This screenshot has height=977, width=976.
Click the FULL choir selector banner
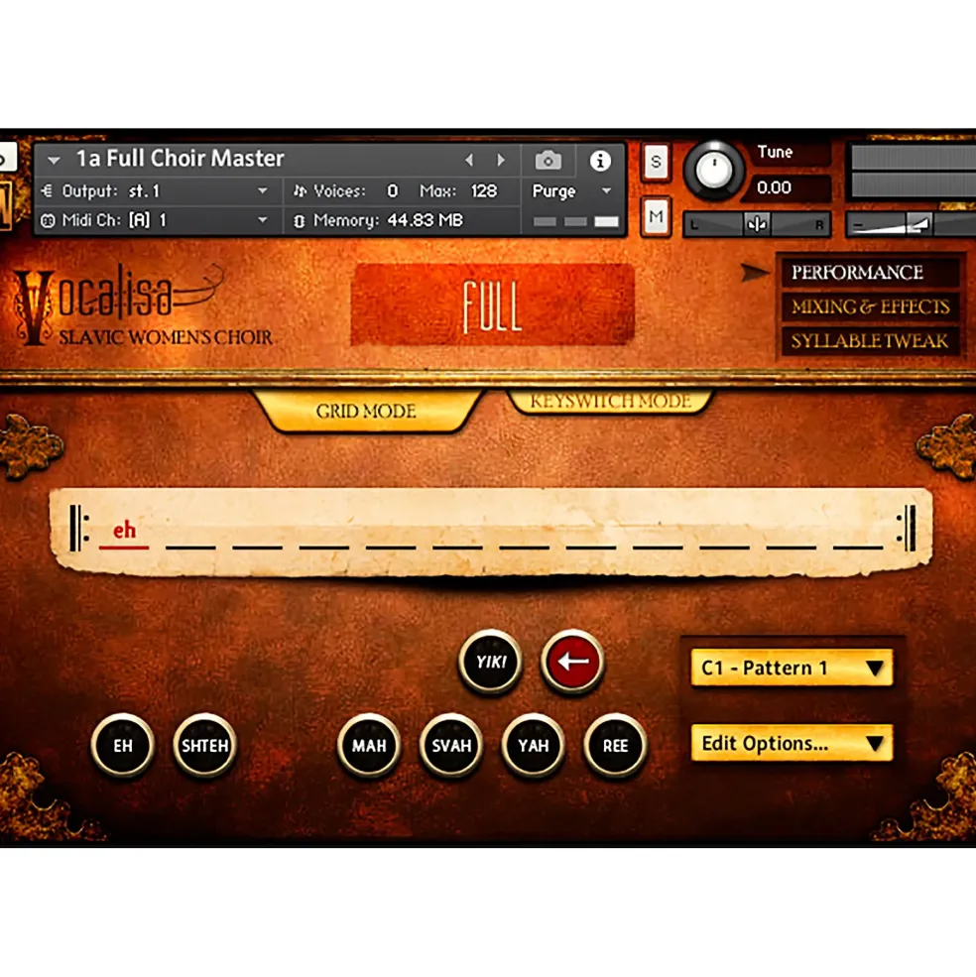pos(492,305)
